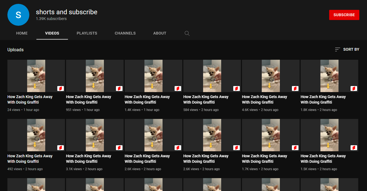Switch to the HOME tab
Image resolution: width=367 pixels, height=191 pixels.
click(22, 33)
